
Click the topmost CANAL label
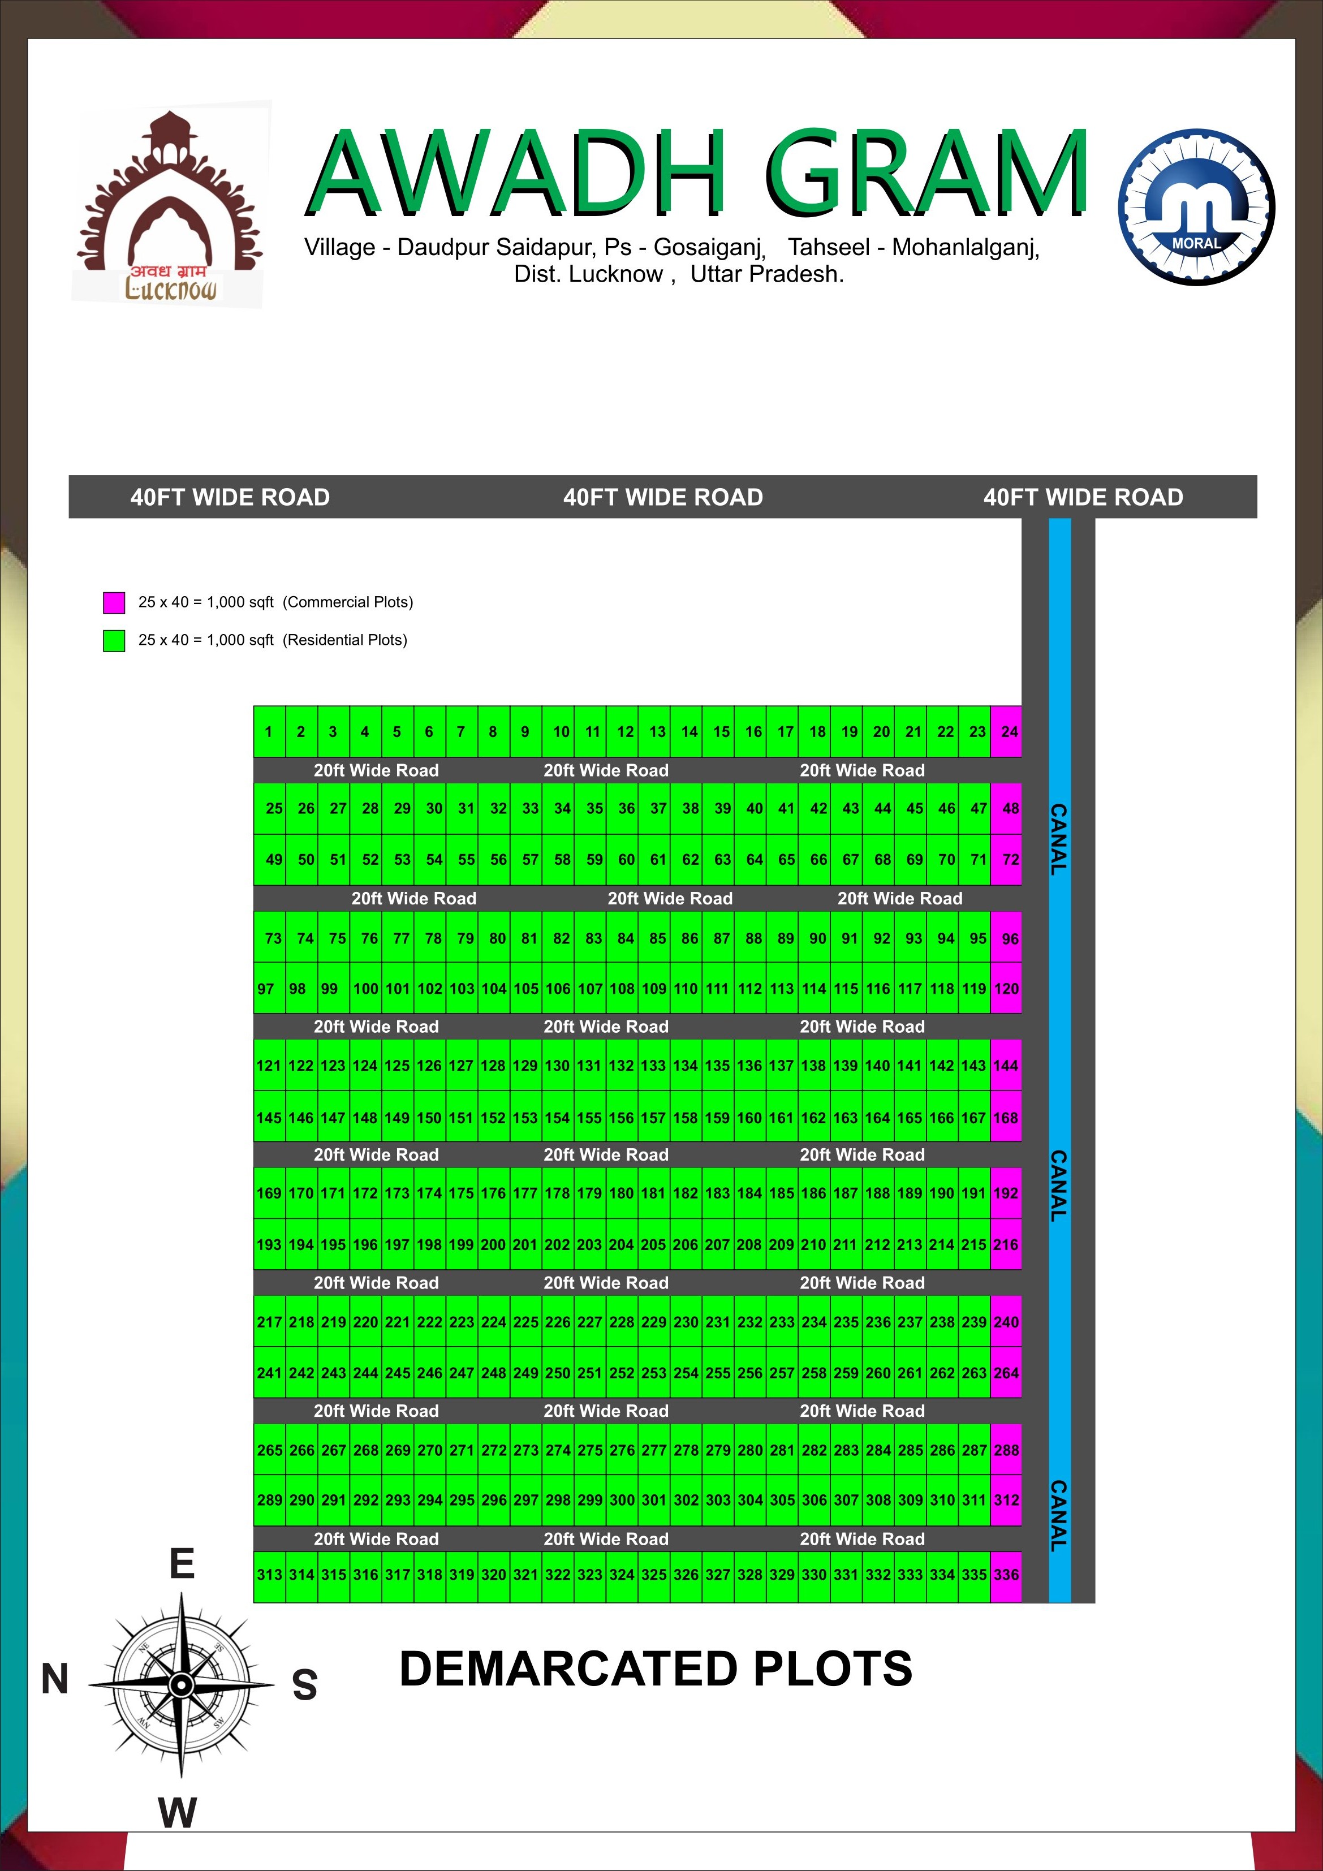[1058, 839]
